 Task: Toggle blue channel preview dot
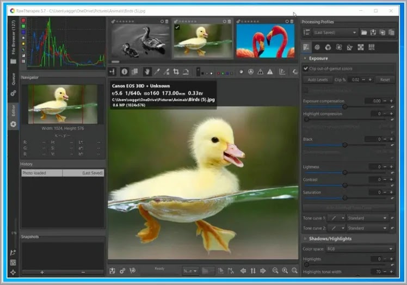[227, 73]
